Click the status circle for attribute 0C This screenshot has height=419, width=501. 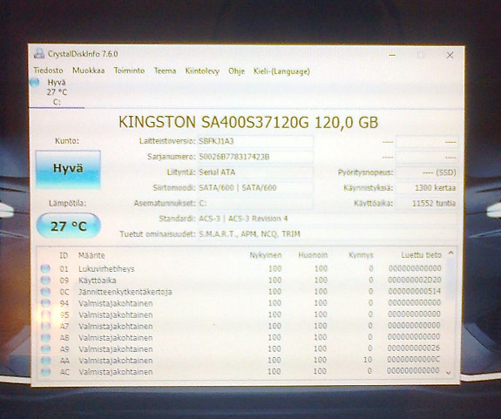pos(45,292)
